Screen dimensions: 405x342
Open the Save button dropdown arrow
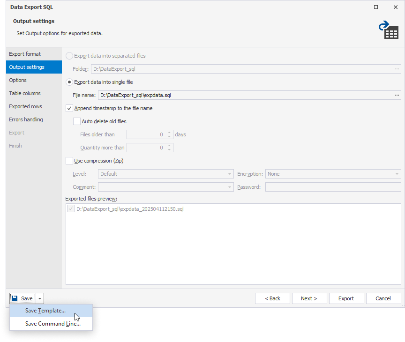(40, 298)
